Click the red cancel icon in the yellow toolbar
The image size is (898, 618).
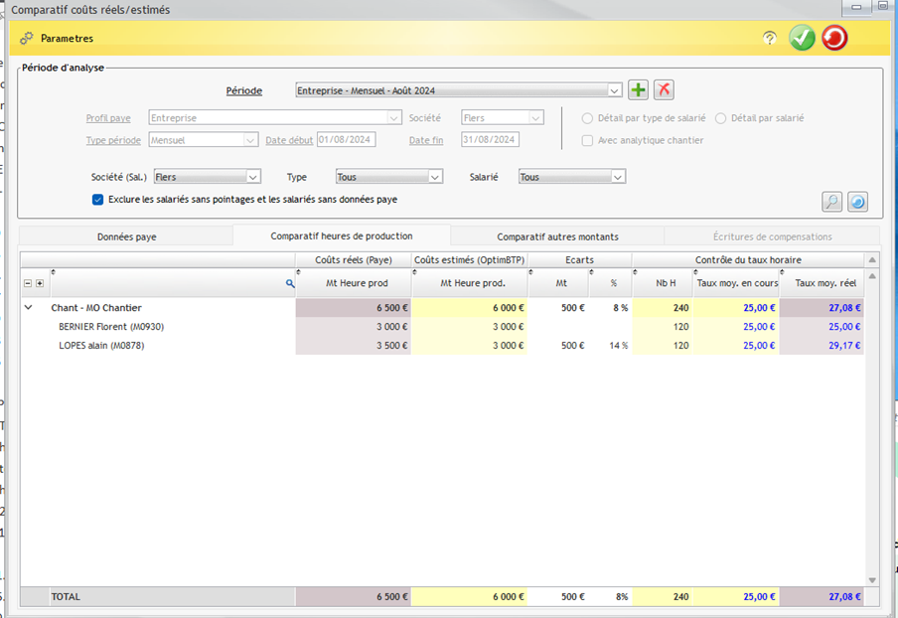pos(832,38)
